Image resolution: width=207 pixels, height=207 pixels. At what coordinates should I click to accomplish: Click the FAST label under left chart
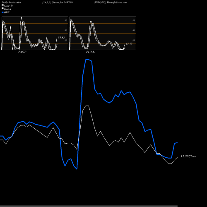pyautogui.click(x=22, y=52)
